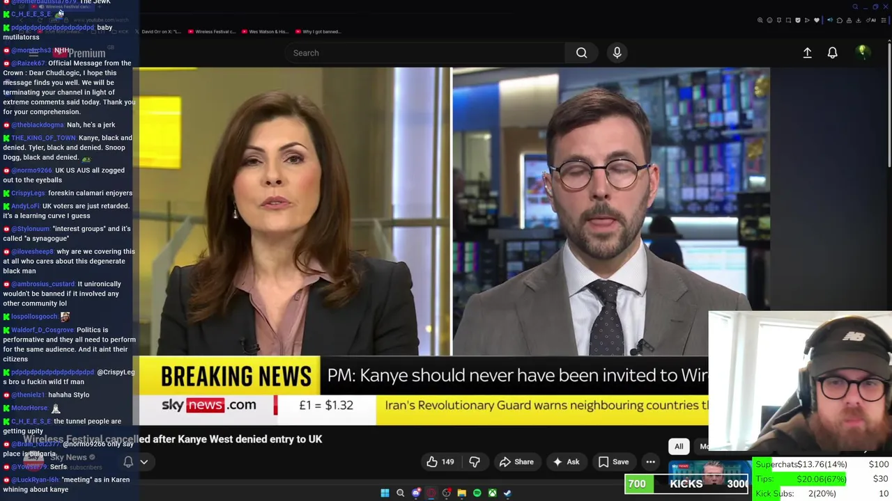892x501 pixels.
Task: Open the green account avatar menu
Action: [863, 52]
